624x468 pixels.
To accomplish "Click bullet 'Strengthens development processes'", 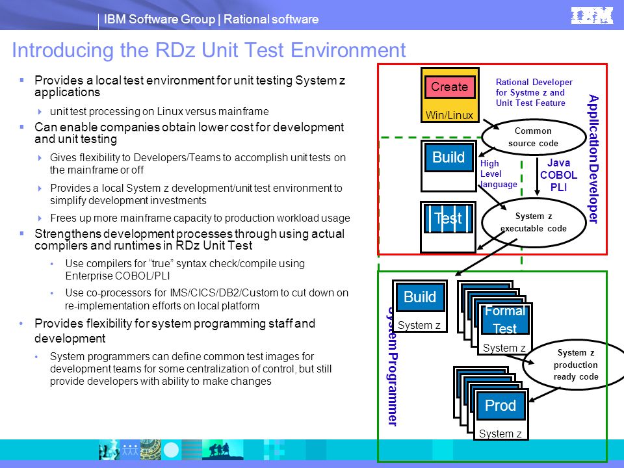I will [x=189, y=240].
